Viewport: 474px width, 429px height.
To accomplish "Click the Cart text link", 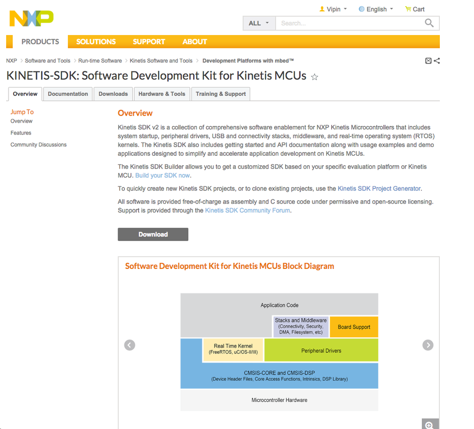I will point(418,9).
